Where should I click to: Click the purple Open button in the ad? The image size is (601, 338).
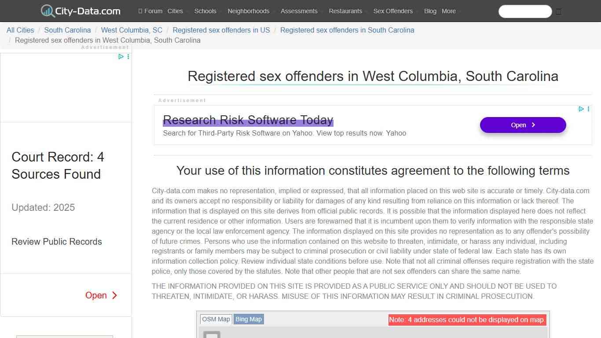pos(523,125)
